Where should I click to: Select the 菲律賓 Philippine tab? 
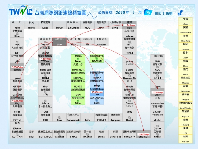tap(186, 97)
